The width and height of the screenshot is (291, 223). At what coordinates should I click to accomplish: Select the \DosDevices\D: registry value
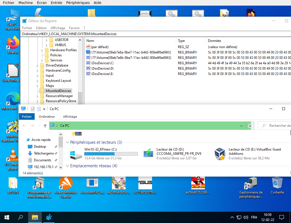pos(102,68)
